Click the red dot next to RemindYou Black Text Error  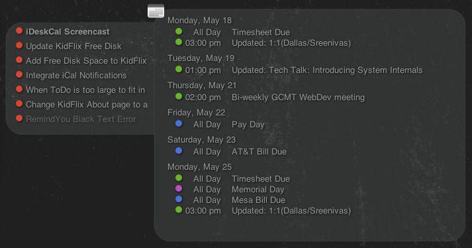[x=19, y=118]
